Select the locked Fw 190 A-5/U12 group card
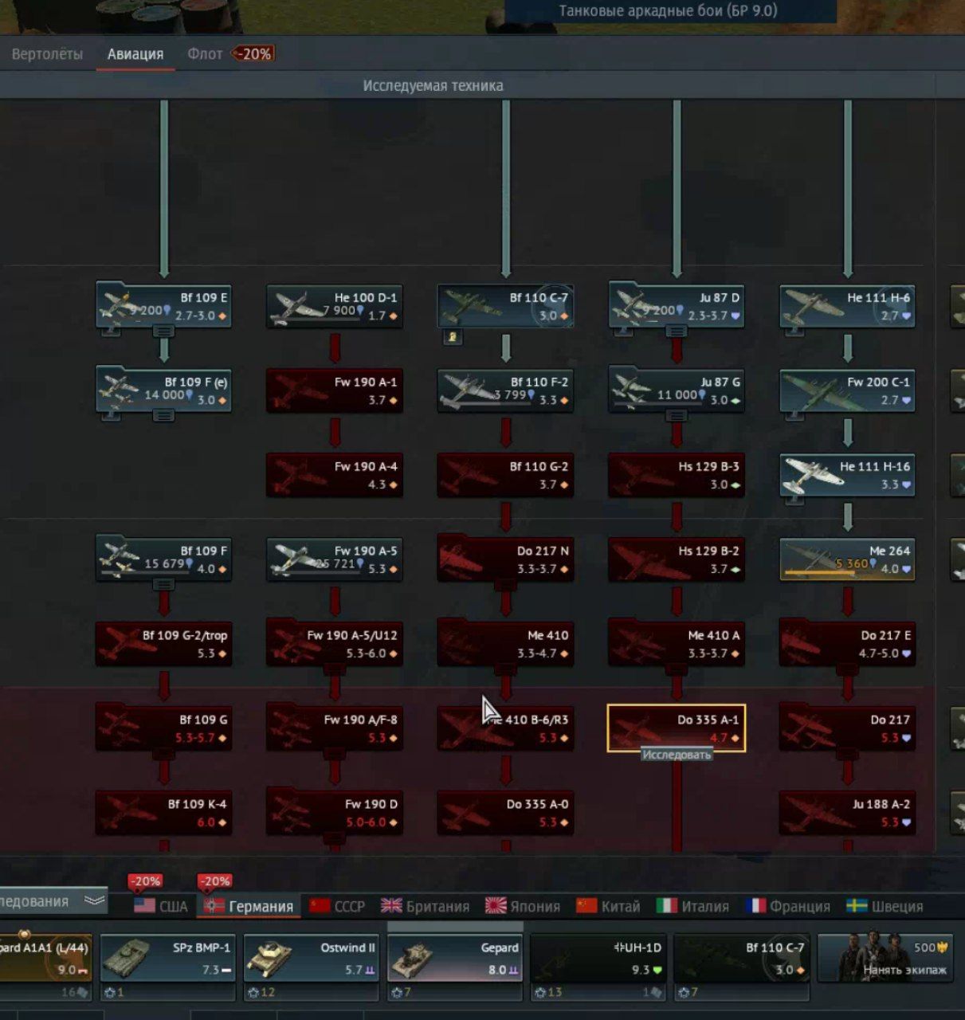965x1020 pixels. pos(335,645)
